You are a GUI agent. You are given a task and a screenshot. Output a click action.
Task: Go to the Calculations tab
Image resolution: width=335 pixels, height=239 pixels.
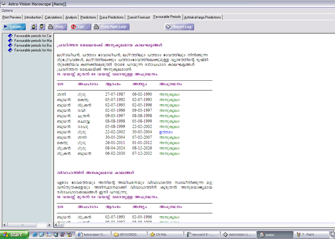[54, 17]
